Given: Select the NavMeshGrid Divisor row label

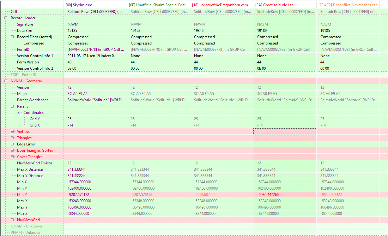Looking at the screenshot, I should tap(35, 163).
